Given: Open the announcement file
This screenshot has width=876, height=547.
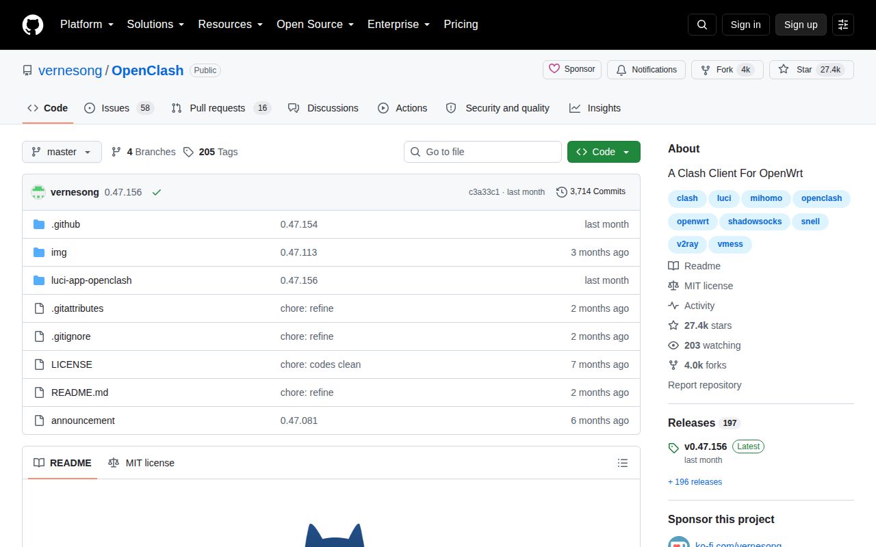Looking at the screenshot, I should pyautogui.click(x=83, y=421).
